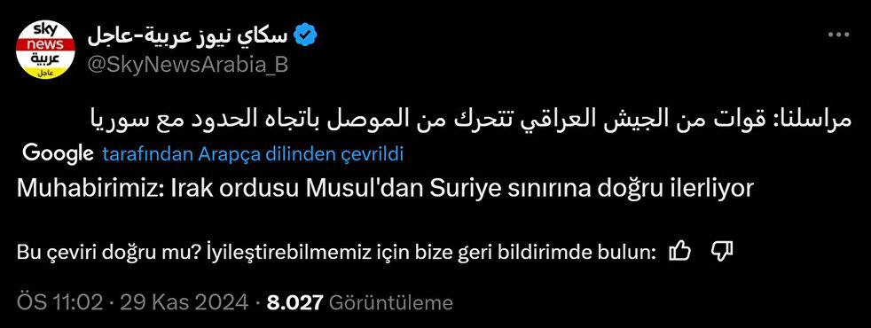Click the red 'news' band in avatar
Screen dimensions: 871x328
coord(45,44)
